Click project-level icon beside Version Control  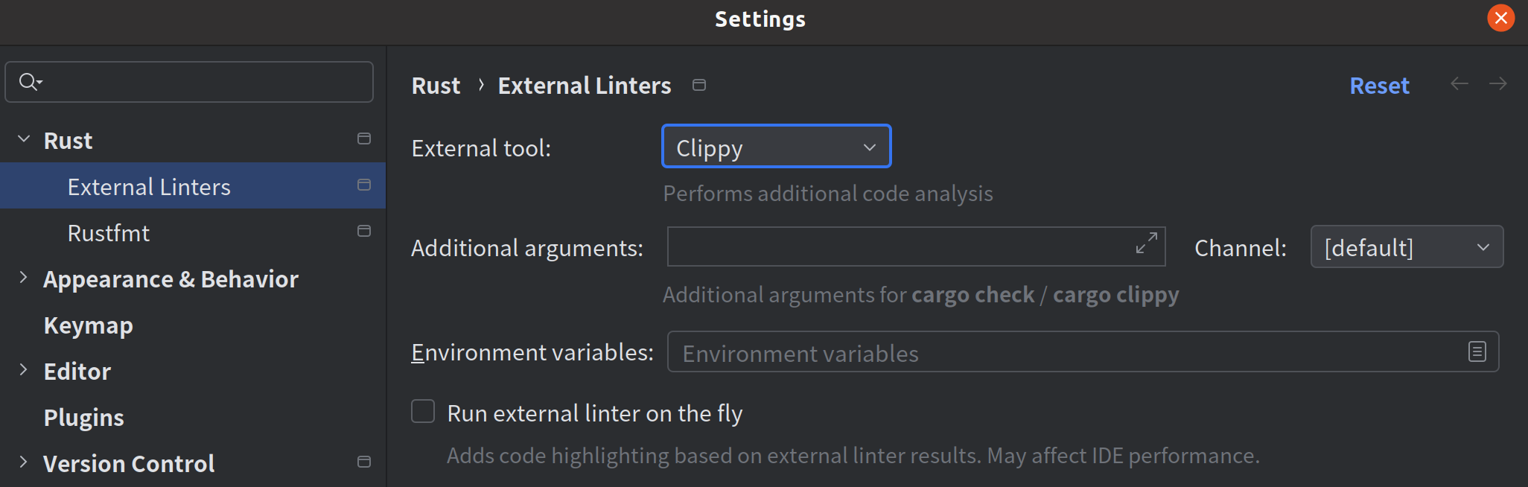[x=364, y=462]
